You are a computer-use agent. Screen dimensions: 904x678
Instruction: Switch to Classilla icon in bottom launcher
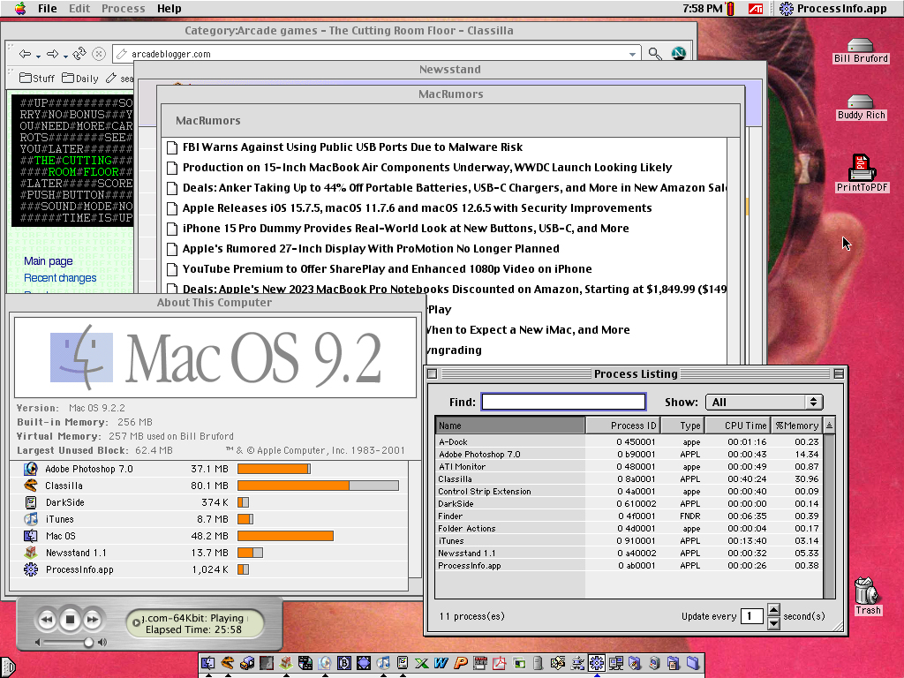[x=228, y=663]
